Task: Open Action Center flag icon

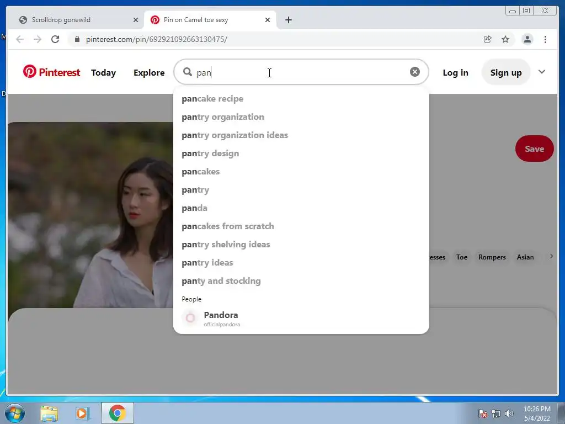Action: tap(482, 414)
